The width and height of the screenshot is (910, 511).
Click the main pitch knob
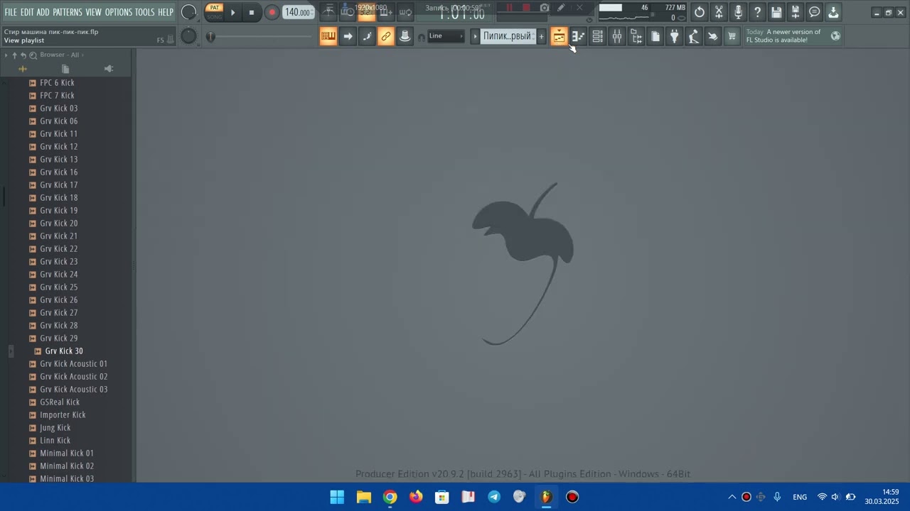tap(188, 36)
